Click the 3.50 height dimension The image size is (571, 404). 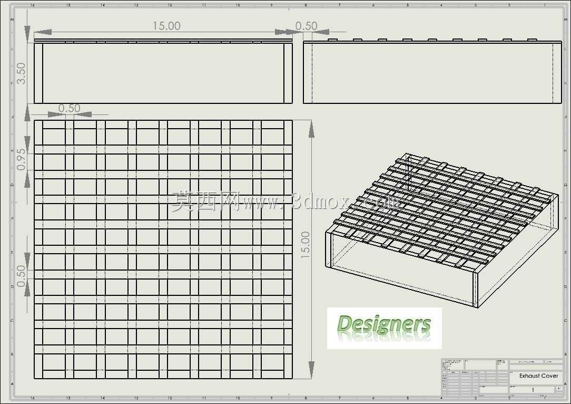tap(22, 73)
